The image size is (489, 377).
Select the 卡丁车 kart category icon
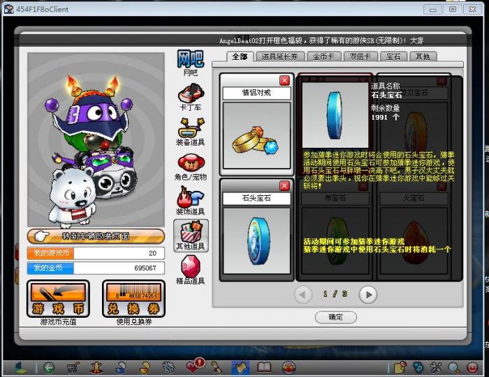coord(191,97)
